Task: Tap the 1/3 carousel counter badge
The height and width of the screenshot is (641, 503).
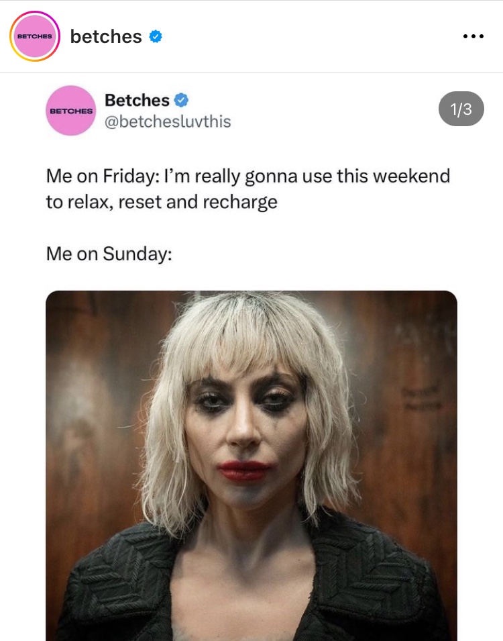Action: (461, 109)
